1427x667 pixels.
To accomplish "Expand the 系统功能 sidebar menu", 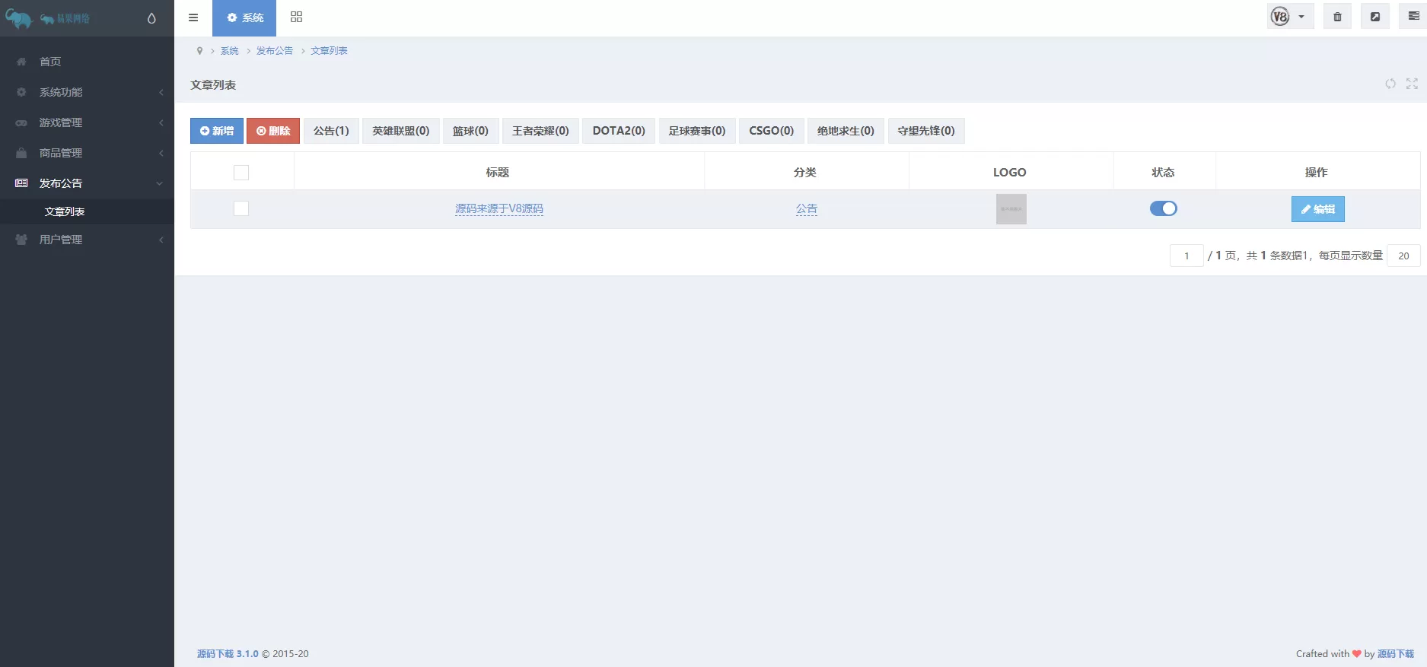I will pyautogui.click(x=87, y=92).
